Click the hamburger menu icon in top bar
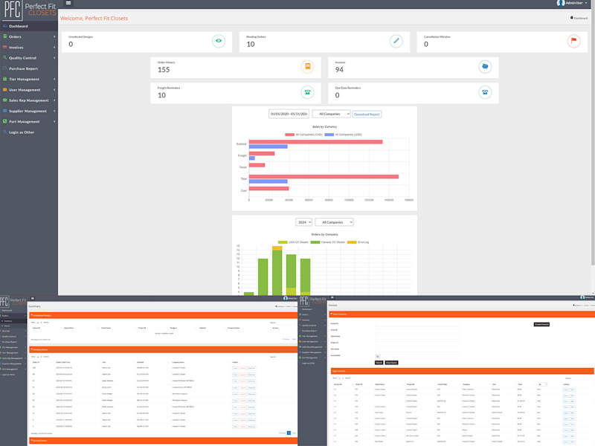 click(x=68, y=3)
